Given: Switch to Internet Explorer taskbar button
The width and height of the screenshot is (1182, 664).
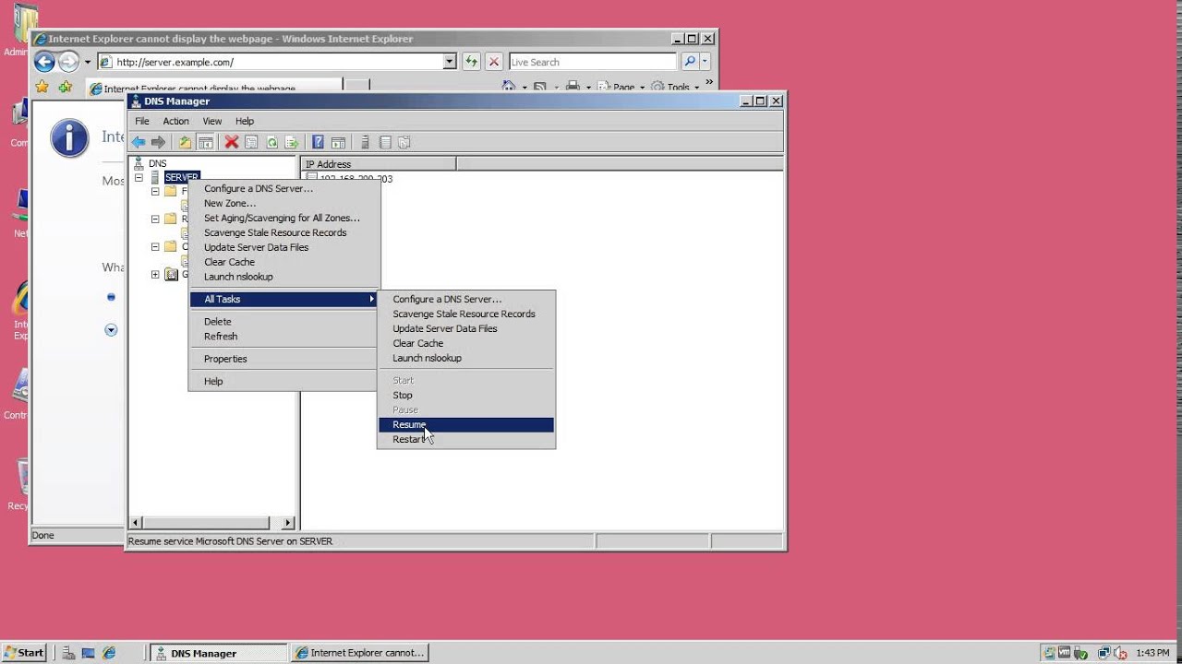Looking at the screenshot, I should coord(360,653).
